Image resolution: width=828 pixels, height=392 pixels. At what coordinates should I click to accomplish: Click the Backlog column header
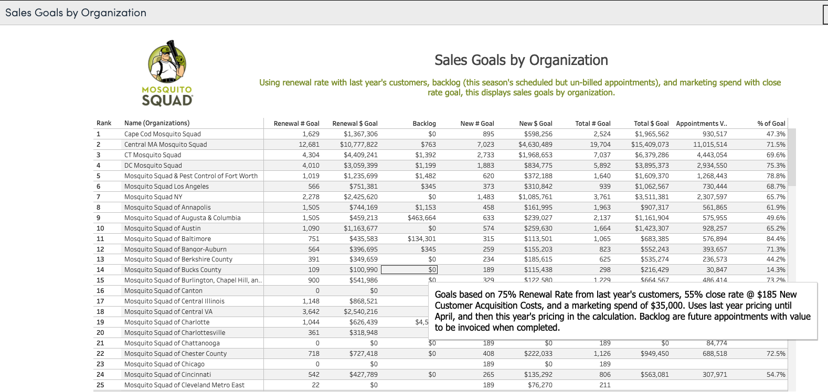point(424,124)
